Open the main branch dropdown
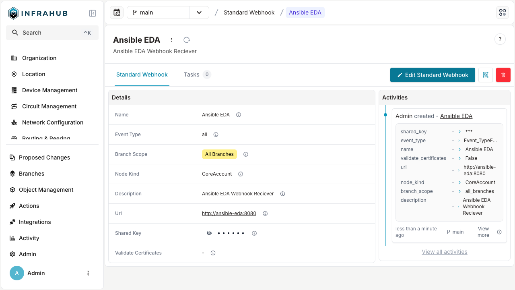 point(199,12)
